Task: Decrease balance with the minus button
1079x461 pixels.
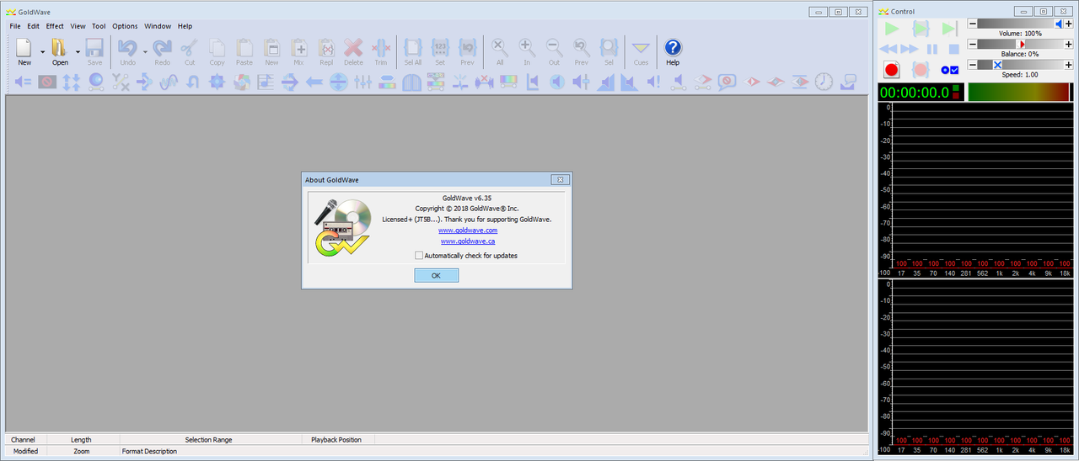Action: point(972,44)
